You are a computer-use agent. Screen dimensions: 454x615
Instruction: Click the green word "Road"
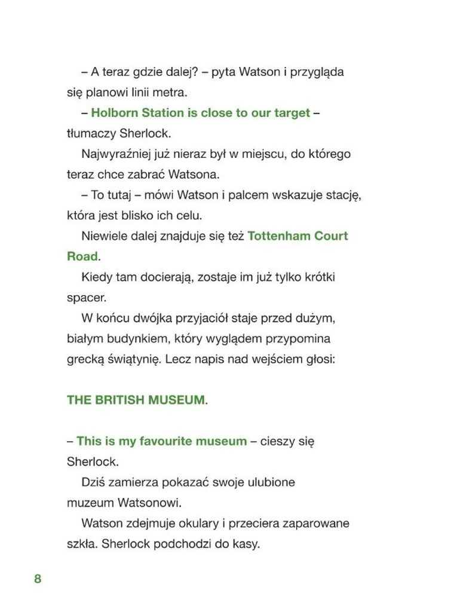82,256
